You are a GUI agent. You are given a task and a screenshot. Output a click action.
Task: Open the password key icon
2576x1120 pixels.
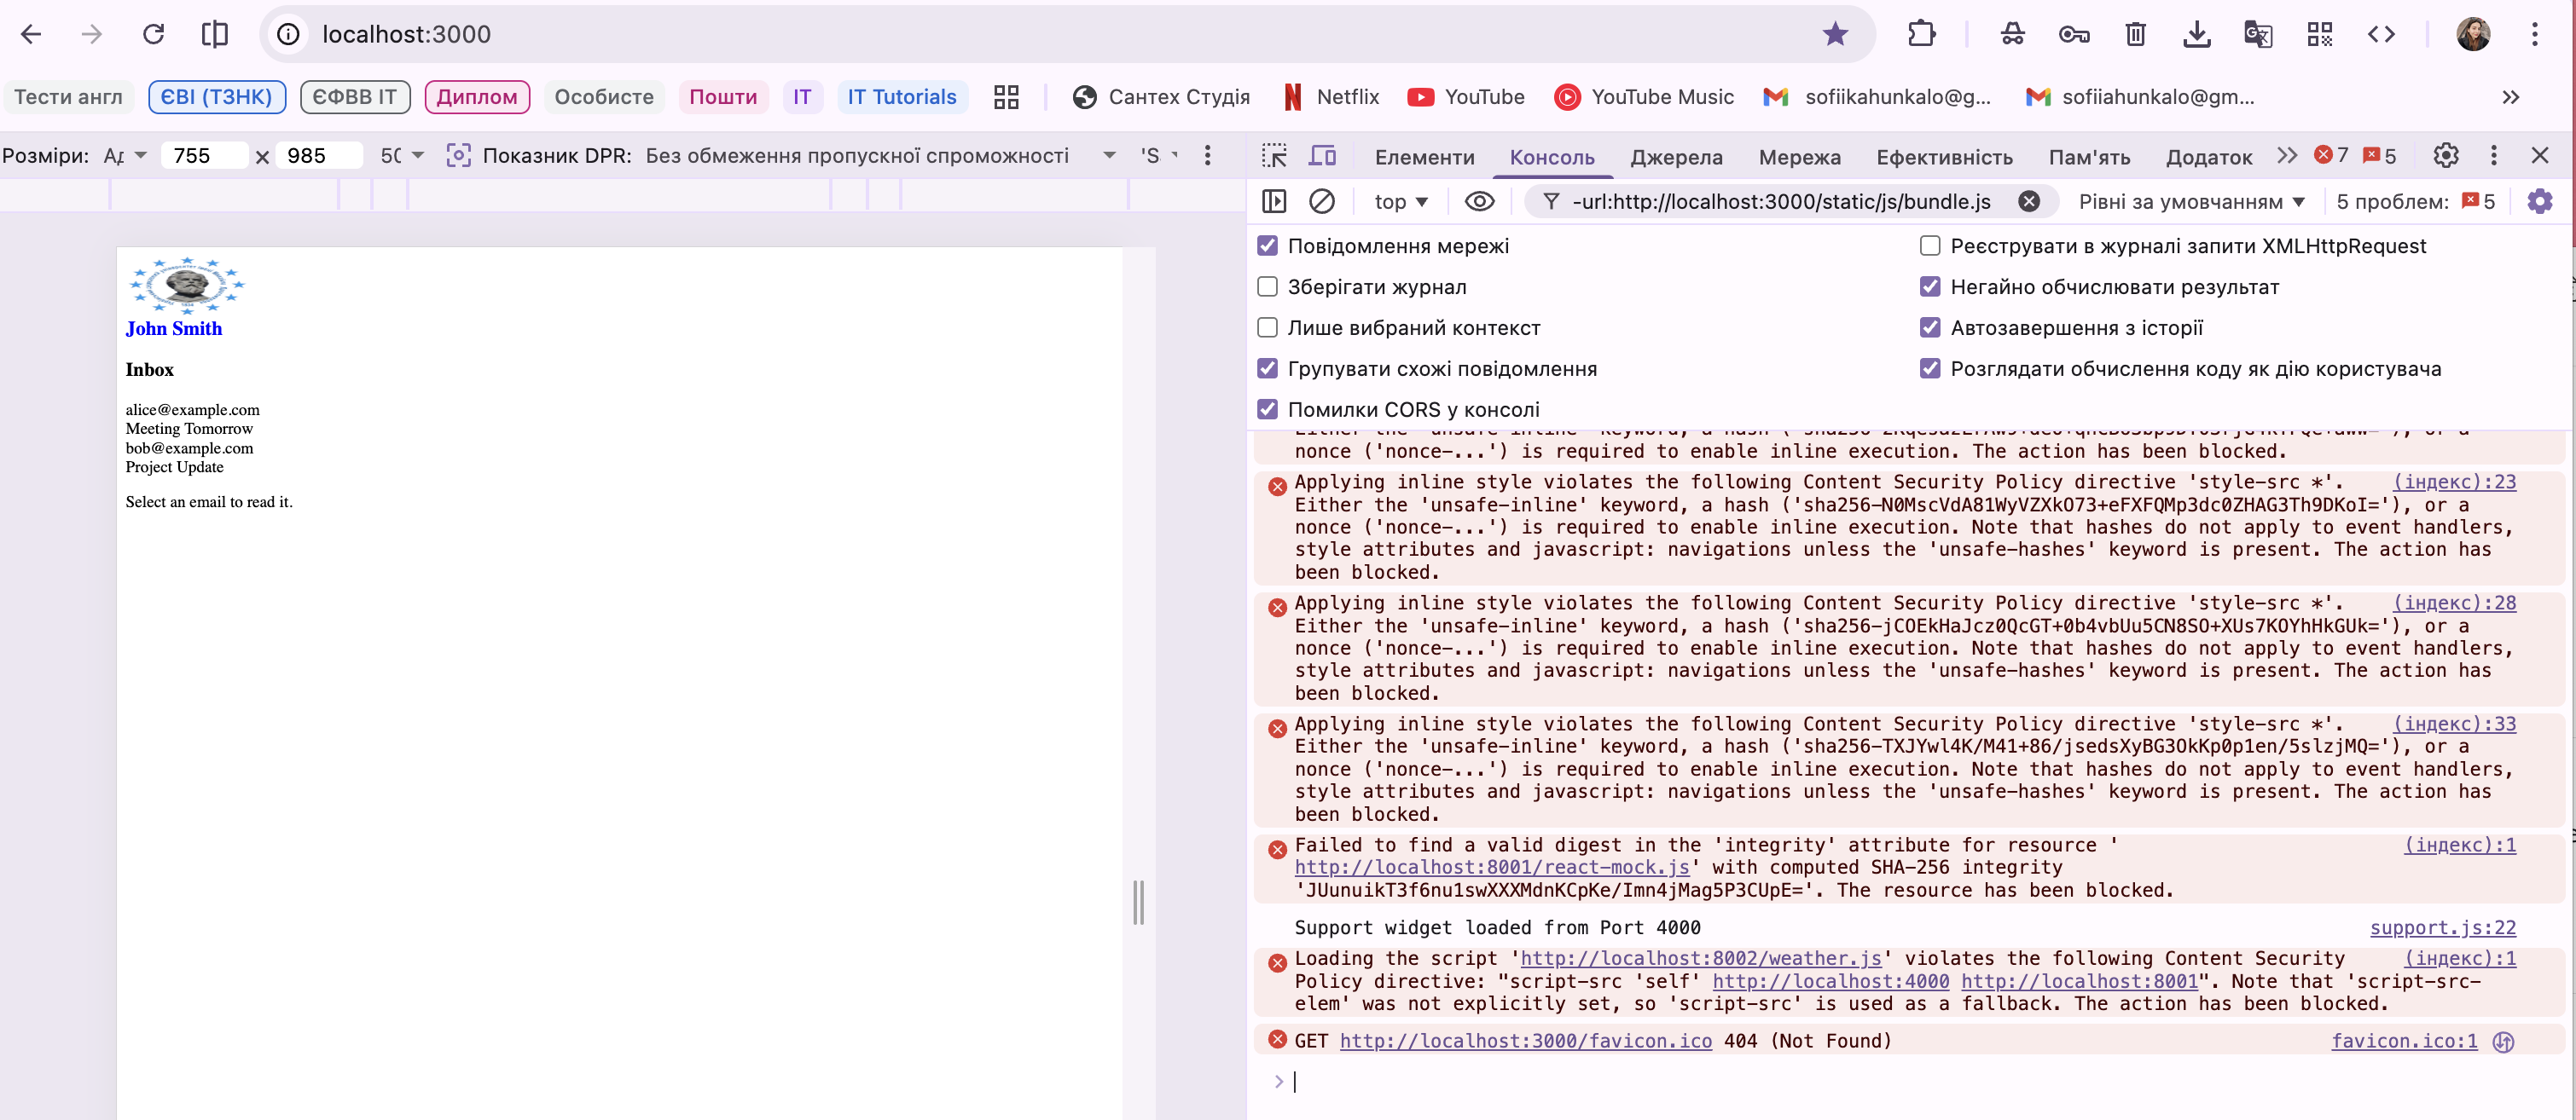pos(2074,34)
